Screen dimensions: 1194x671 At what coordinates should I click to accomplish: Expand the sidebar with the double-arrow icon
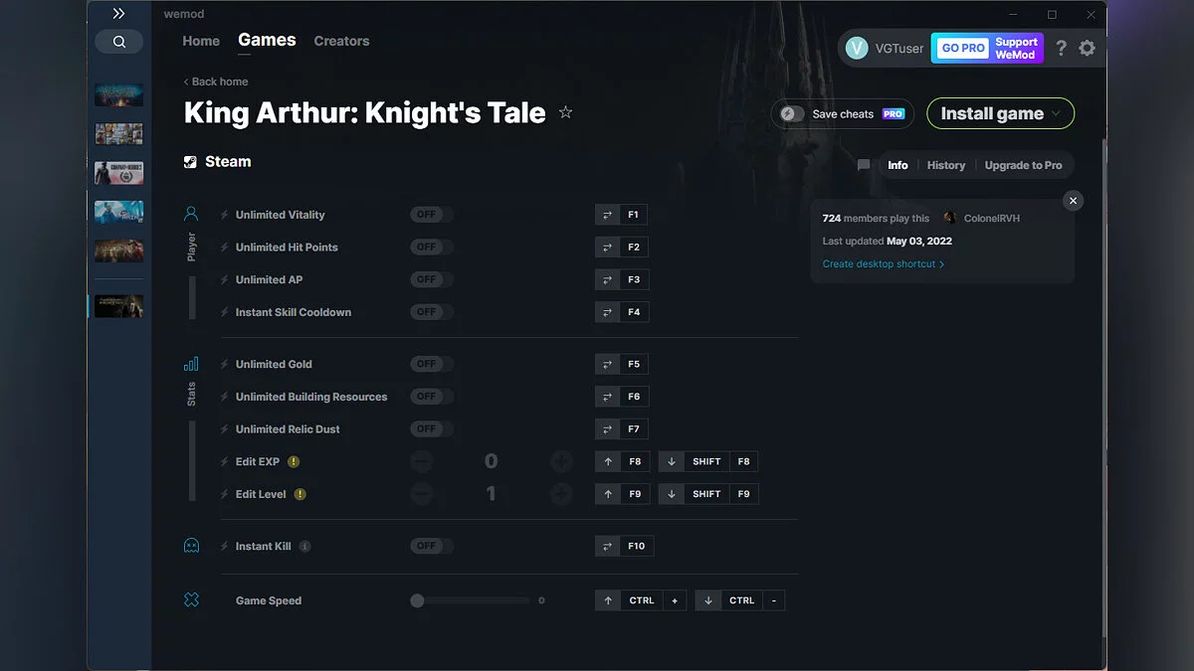point(118,13)
